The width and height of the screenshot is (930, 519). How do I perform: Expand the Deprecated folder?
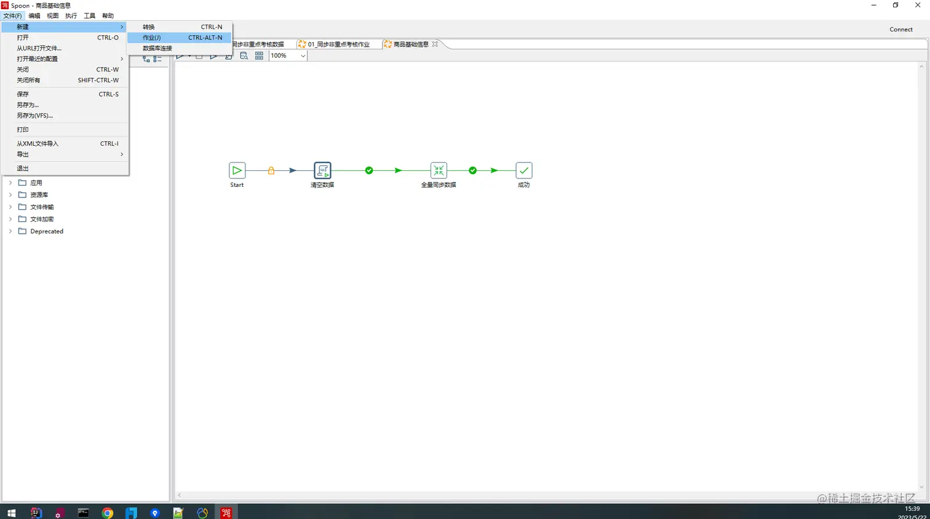[10, 231]
